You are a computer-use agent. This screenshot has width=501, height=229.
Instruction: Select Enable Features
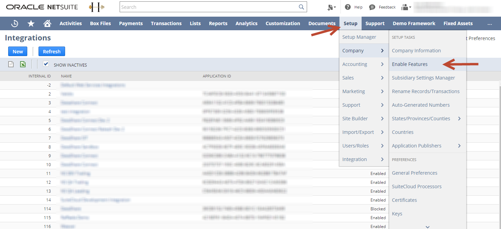[410, 64]
